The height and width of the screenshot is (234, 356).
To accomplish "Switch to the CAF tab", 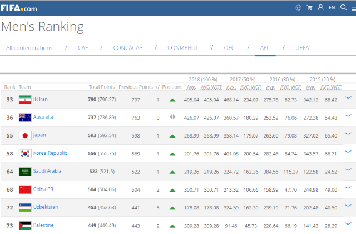I will [x=83, y=48].
